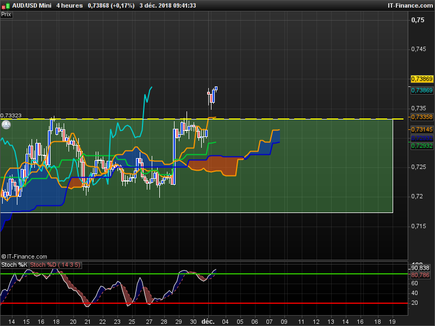The image size is (435, 326).
Task: Click date 09 on the time axis
Action: click(x=284, y=322)
